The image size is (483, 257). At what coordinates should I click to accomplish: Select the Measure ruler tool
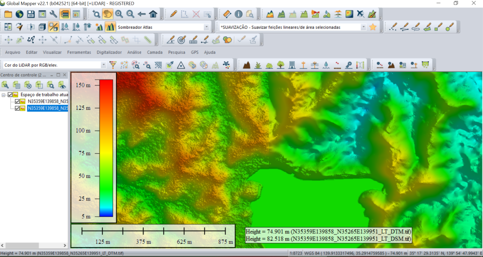tap(227, 14)
